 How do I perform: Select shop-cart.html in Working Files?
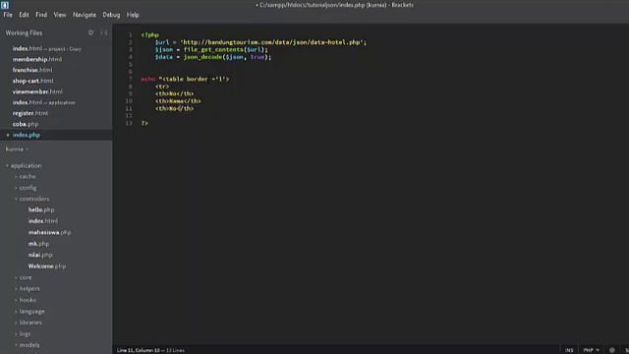(32, 81)
